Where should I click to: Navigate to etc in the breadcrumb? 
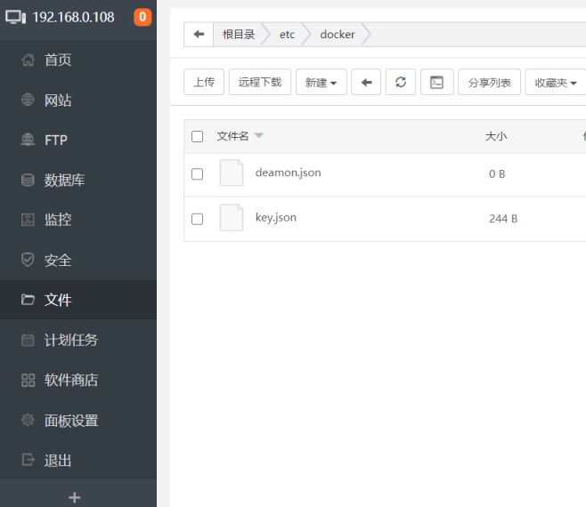coord(287,35)
